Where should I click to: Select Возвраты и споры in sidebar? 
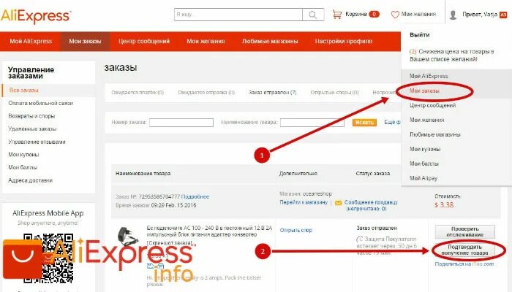click(31, 116)
